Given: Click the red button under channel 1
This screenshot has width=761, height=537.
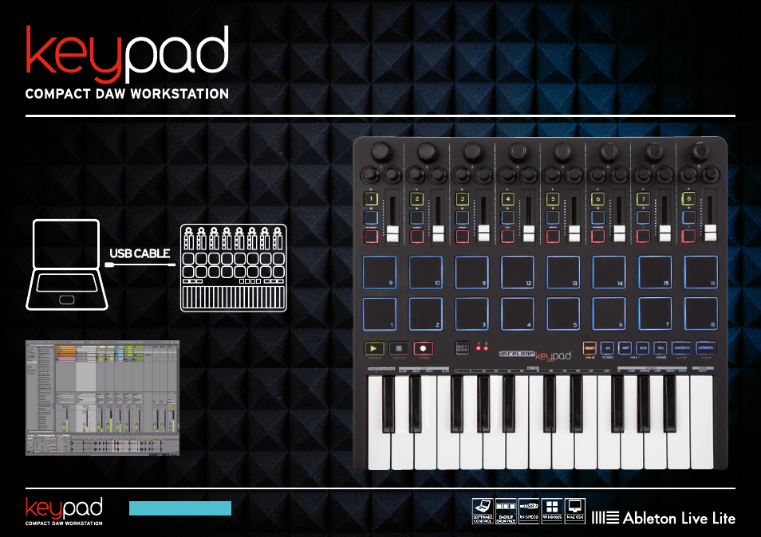Looking at the screenshot, I should pyautogui.click(x=371, y=236).
